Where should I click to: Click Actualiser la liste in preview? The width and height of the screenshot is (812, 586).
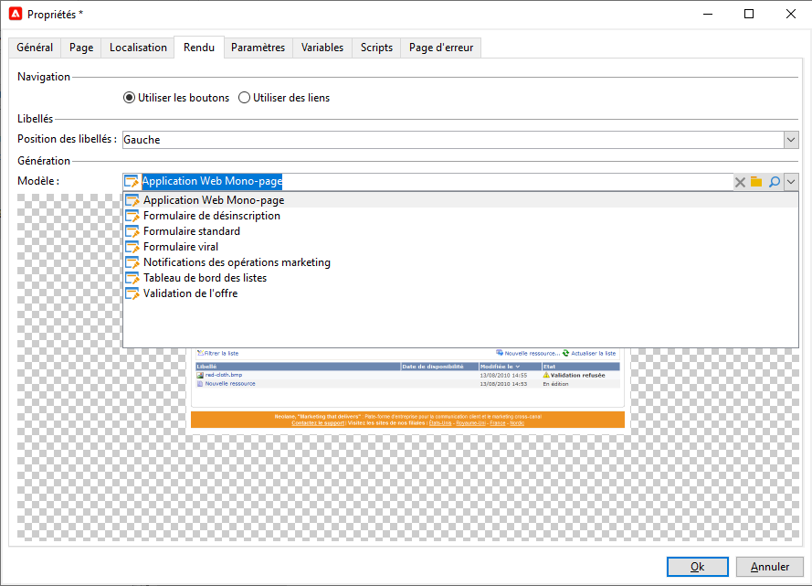pos(589,354)
